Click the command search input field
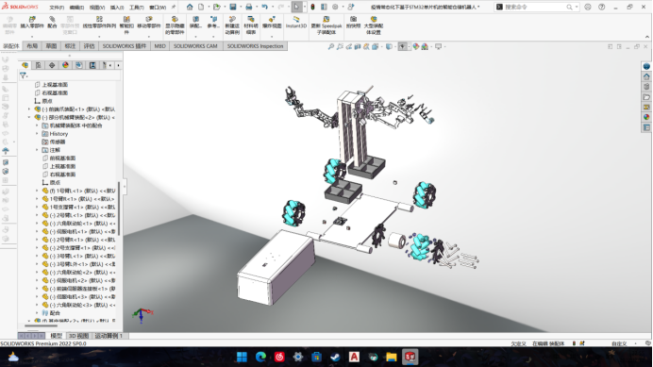This screenshot has height=367, width=653. pyautogui.click(x=535, y=8)
